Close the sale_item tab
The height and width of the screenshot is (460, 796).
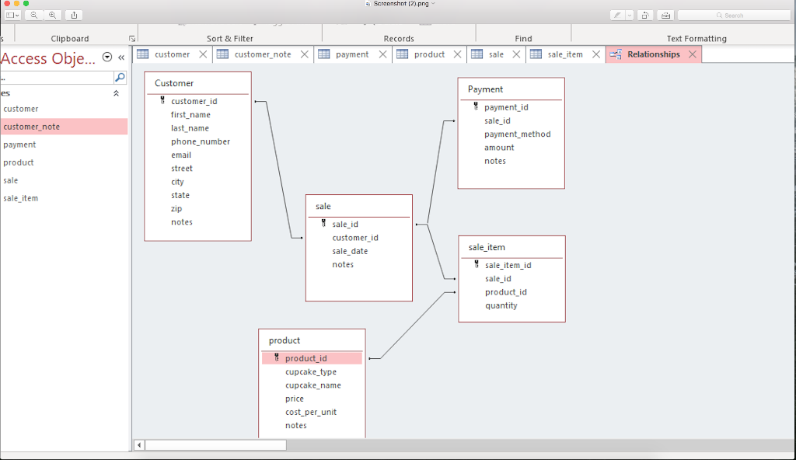click(596, 54)
